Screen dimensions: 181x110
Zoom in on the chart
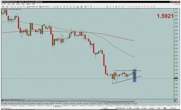64,7
